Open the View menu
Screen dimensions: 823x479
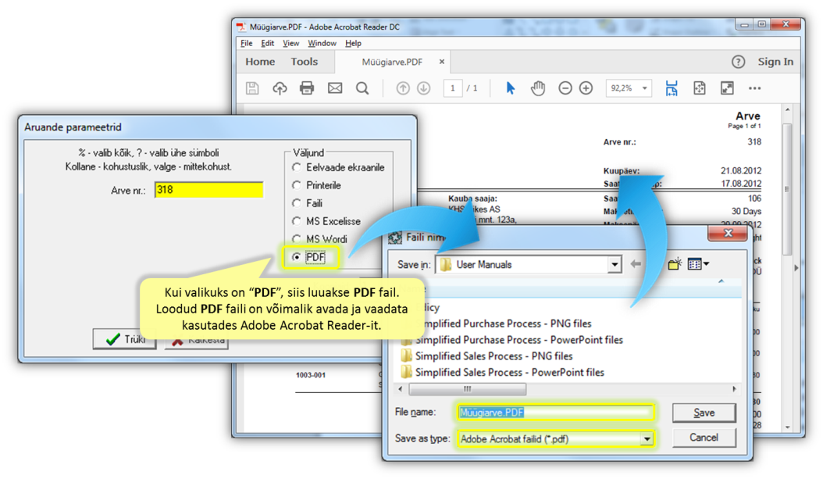click(290, 43)
